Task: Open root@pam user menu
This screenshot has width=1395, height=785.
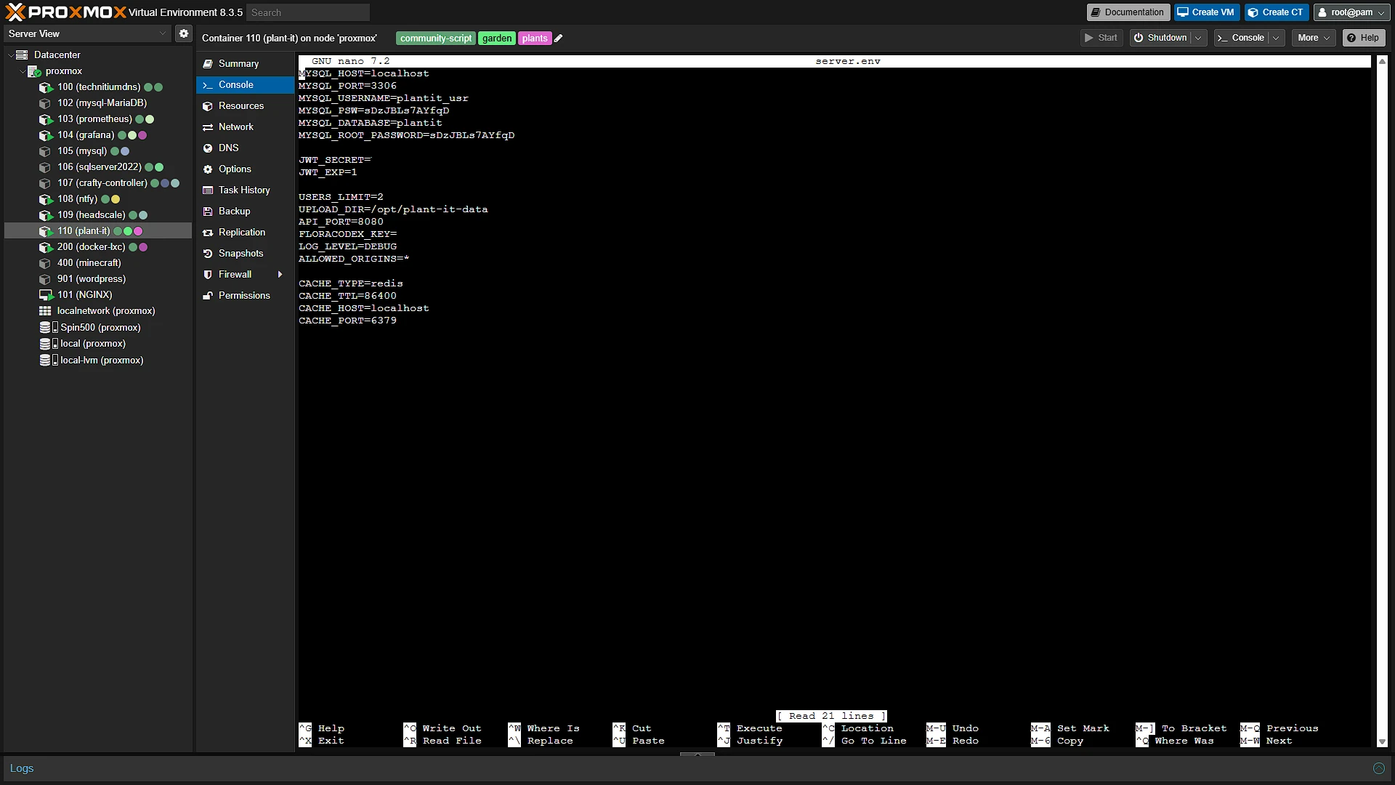Action: [1351, 12]
